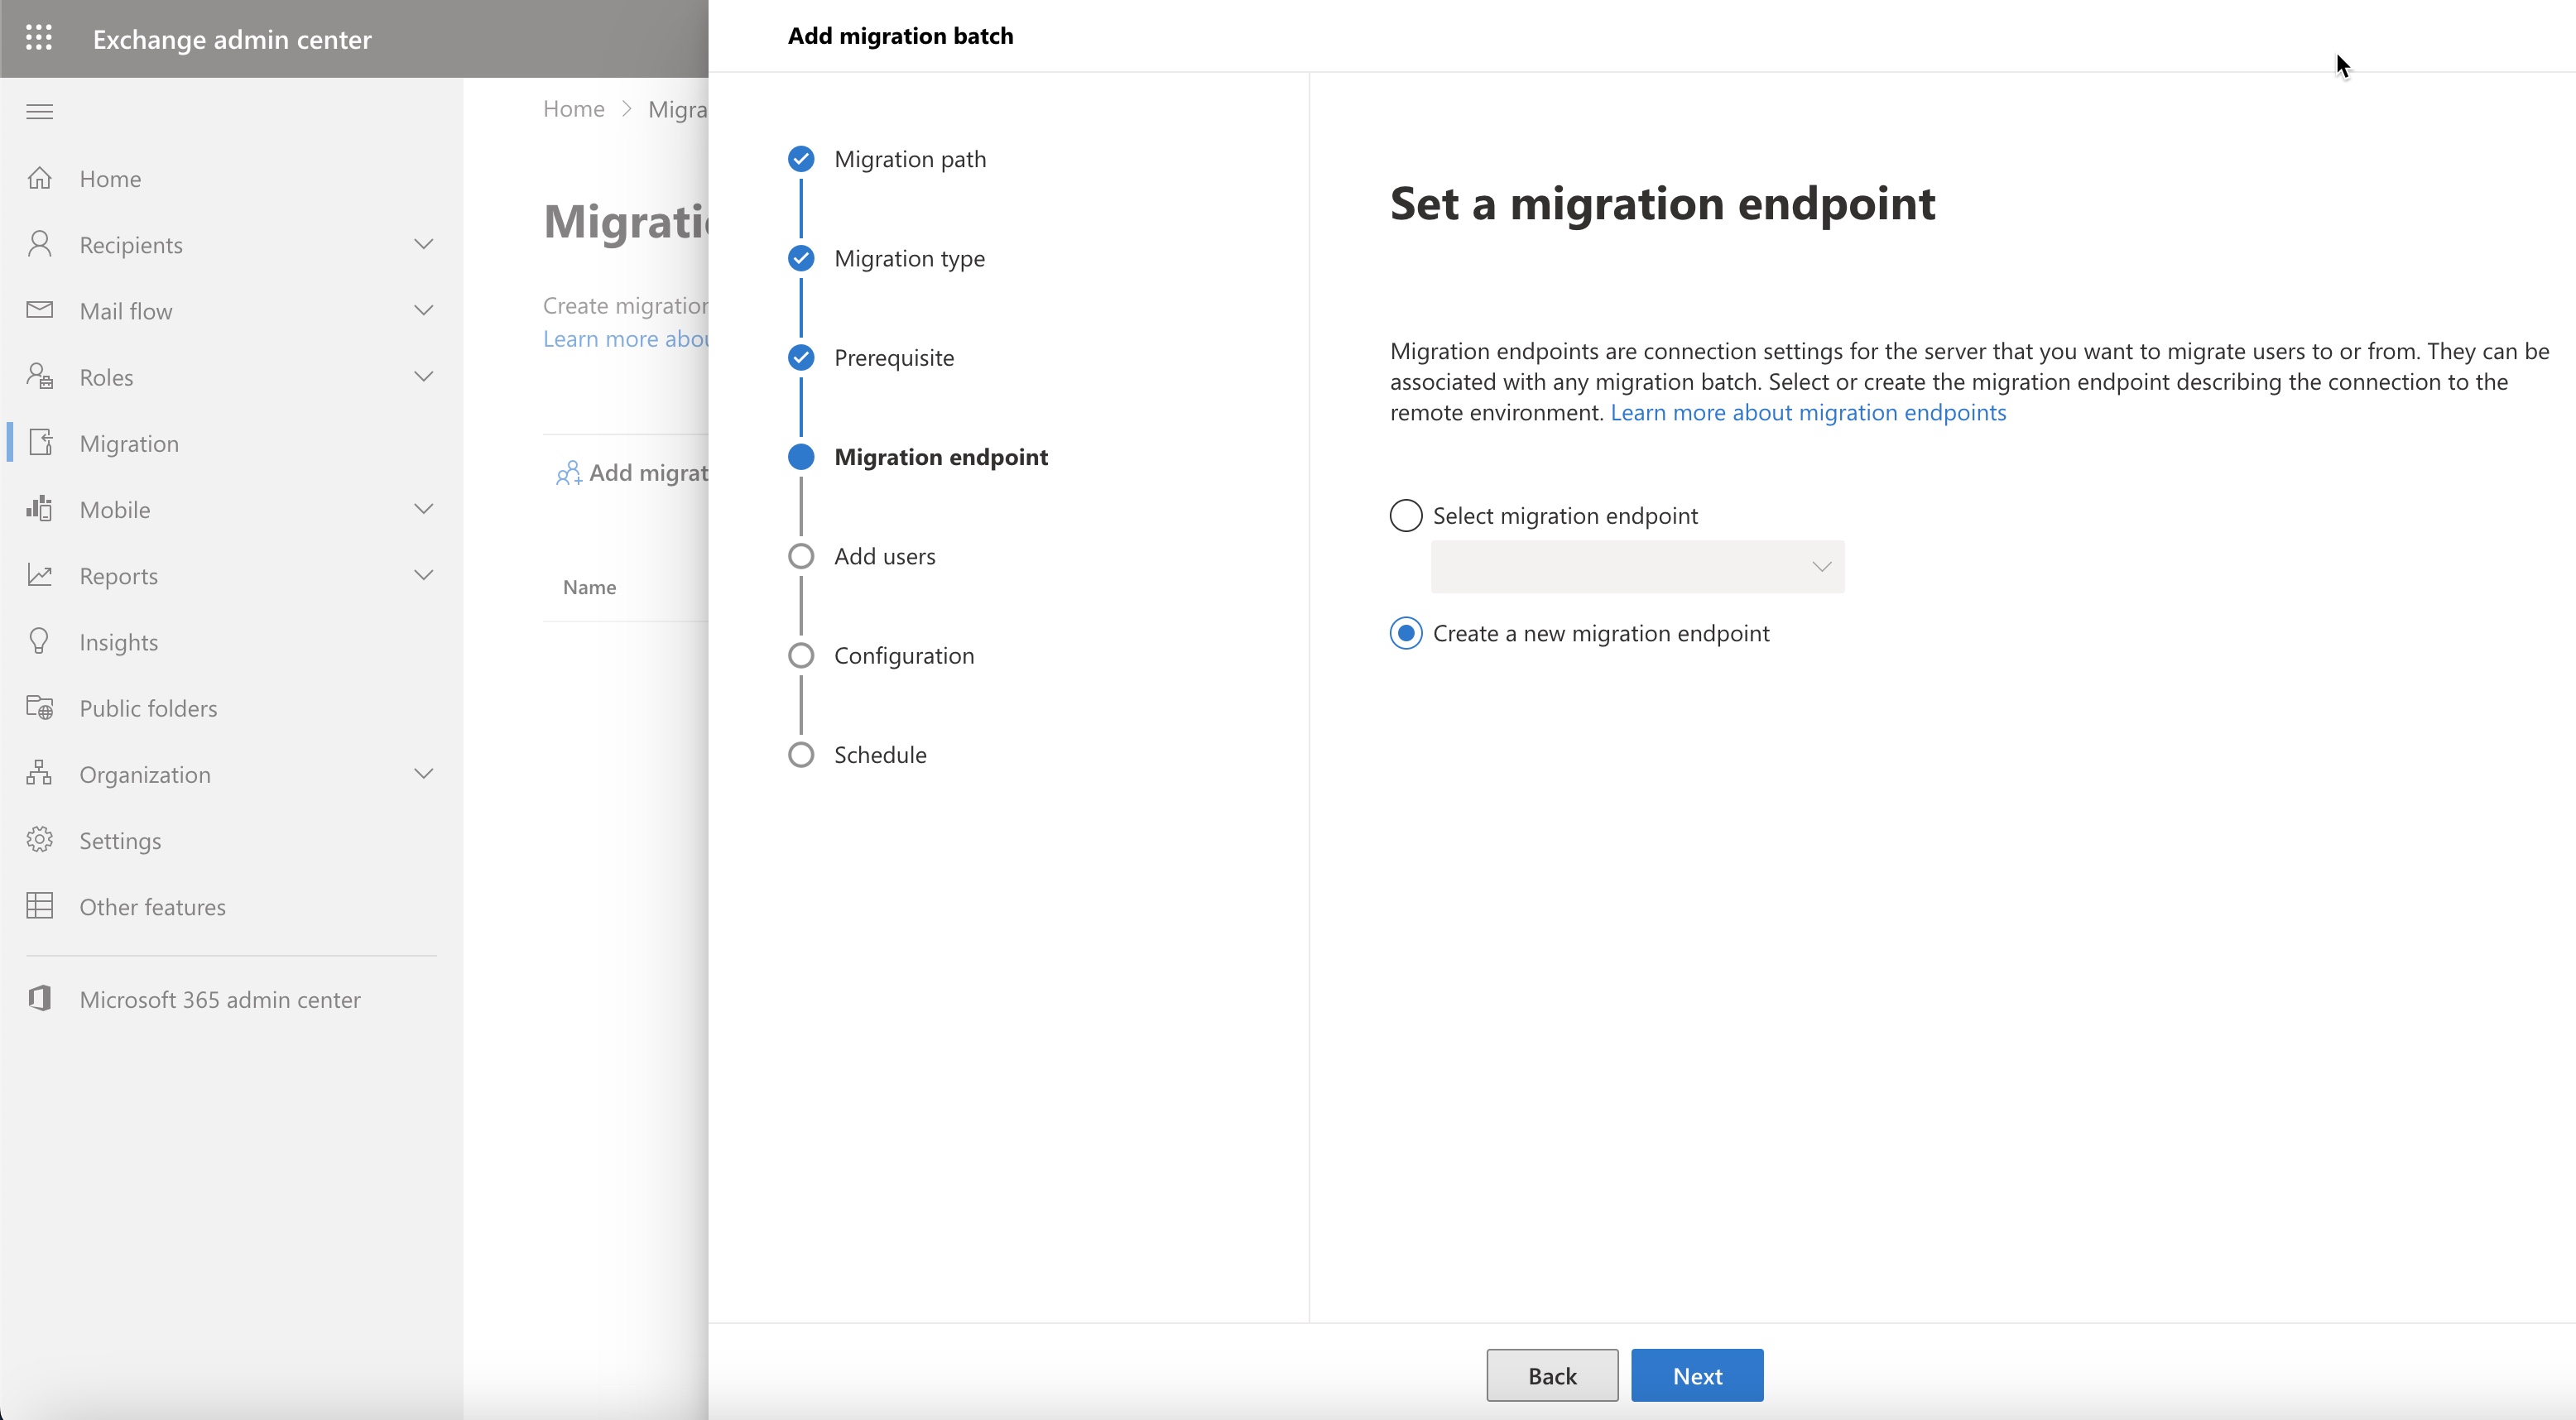Choose 'Create a new migration endpoint' radio button

pyautogui.click(x=1406, y=633)
